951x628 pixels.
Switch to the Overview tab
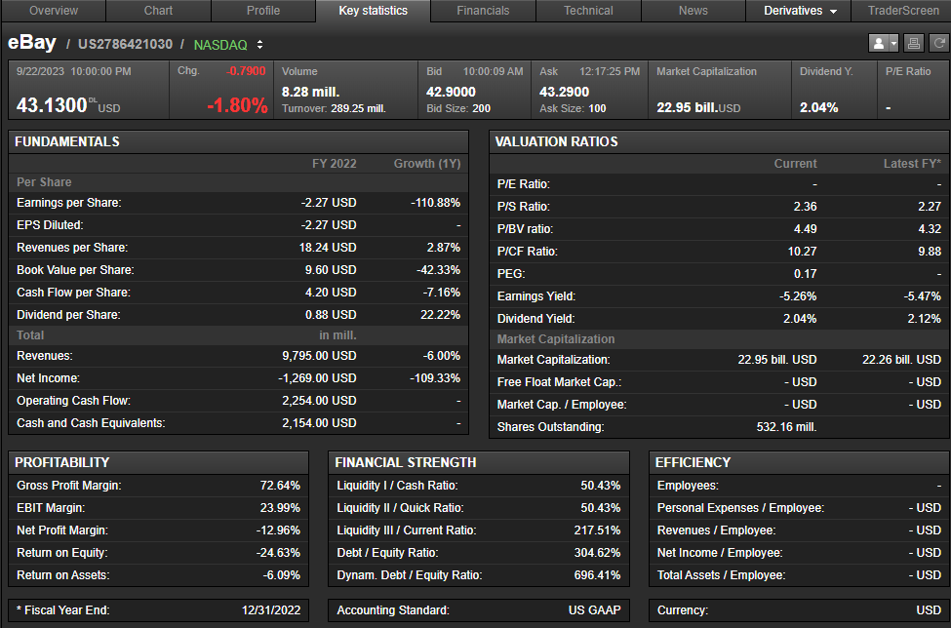54,11
